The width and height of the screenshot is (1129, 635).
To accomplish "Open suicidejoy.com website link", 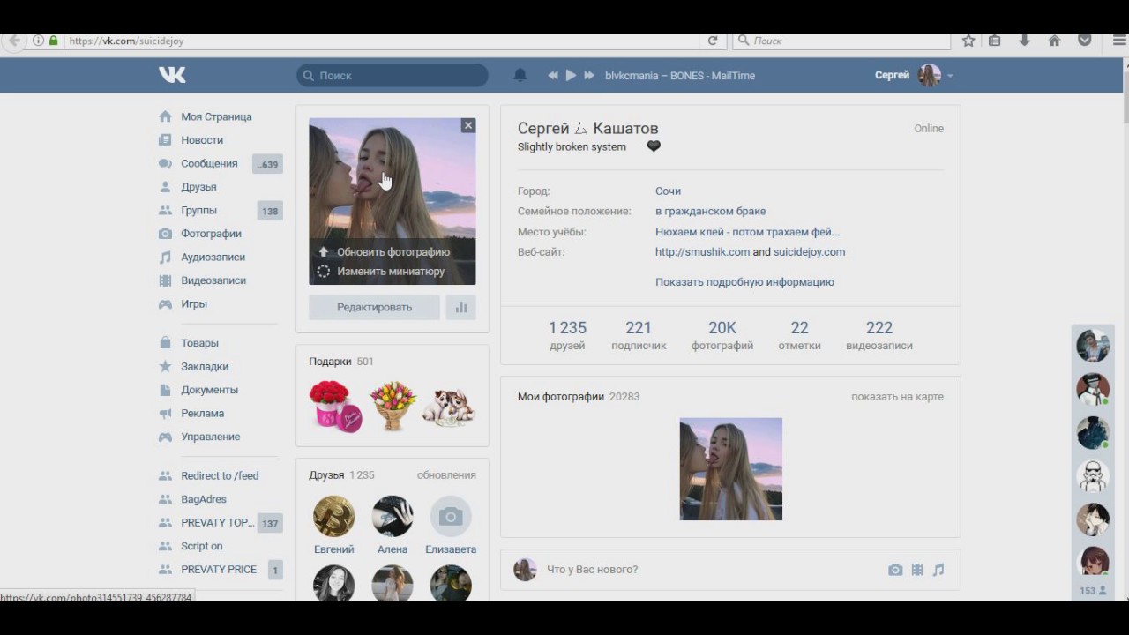I will [809, 251].
